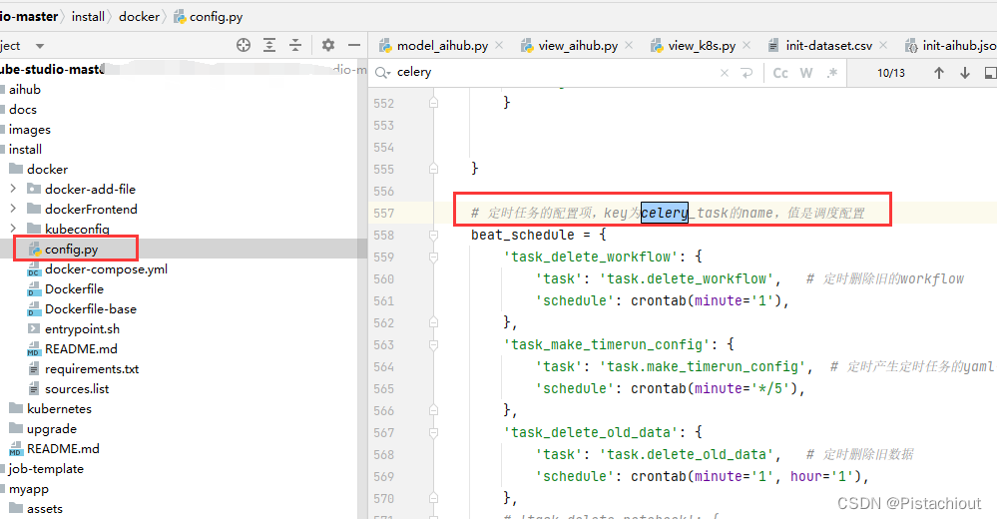Select sources.list file
997x519 pixels.
coord(77,388)
